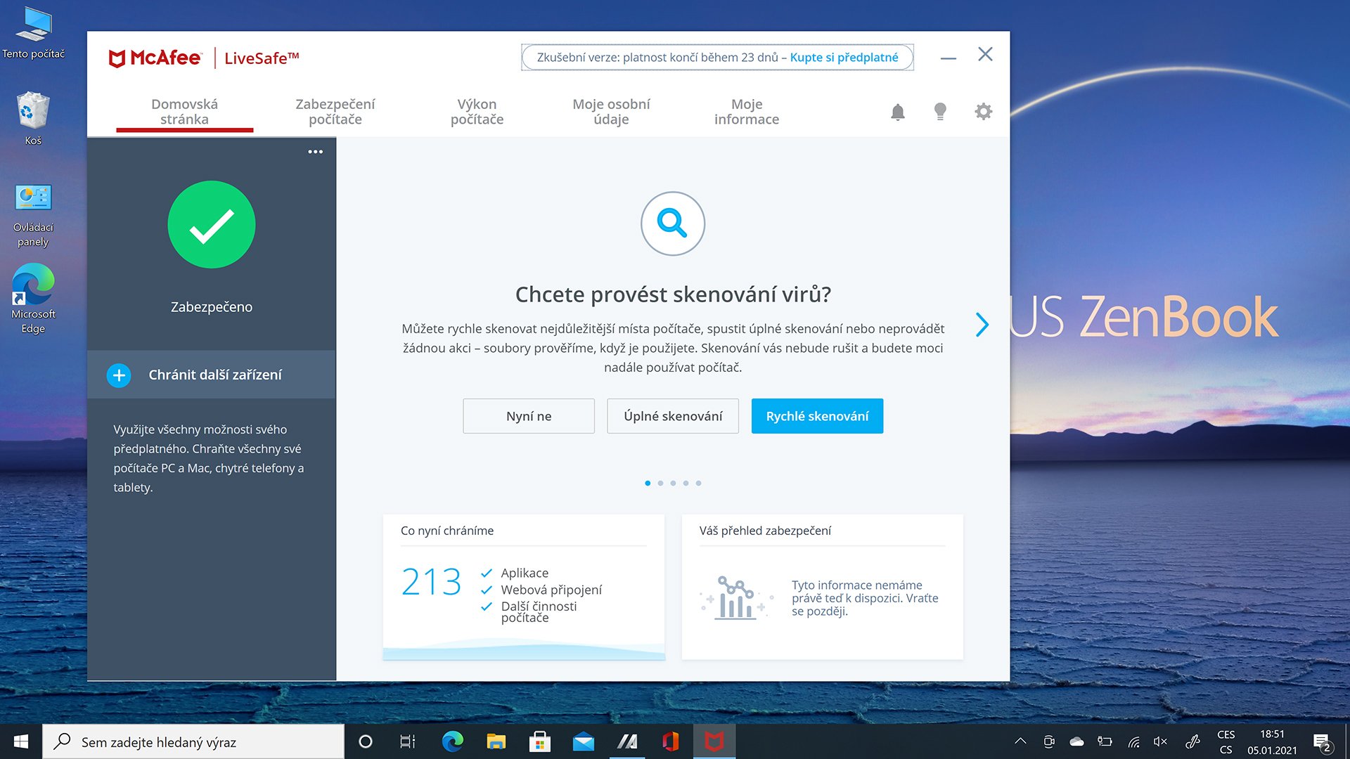
Task: Open Moje osobní údaje tab
Action: point(611,112)
